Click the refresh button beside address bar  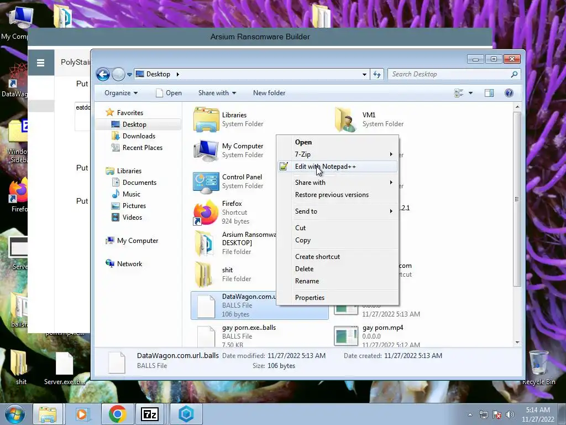pyautogui.click(x=377, y=75)
